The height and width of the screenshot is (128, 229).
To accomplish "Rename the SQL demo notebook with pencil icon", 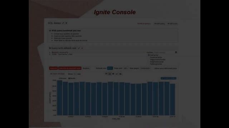I will click(x=63, y=23).
